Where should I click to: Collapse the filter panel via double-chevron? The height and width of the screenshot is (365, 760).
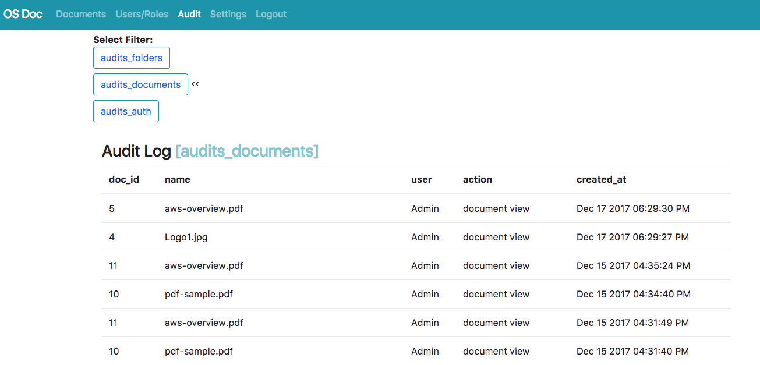pyautogui.click(x=195, y=84)
